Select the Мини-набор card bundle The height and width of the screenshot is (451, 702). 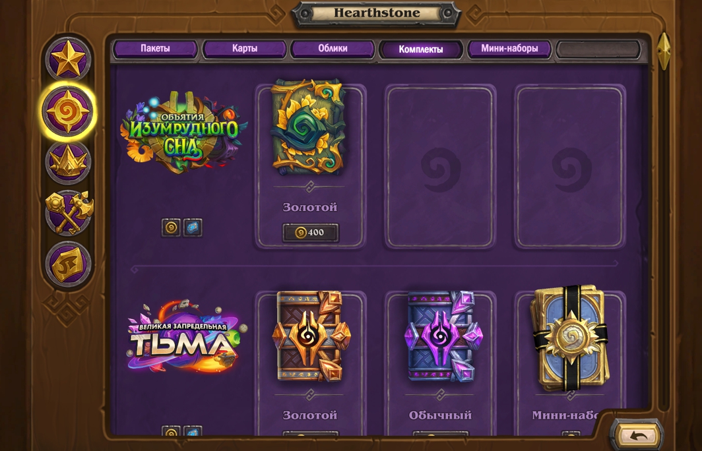[x=570, y=338]
